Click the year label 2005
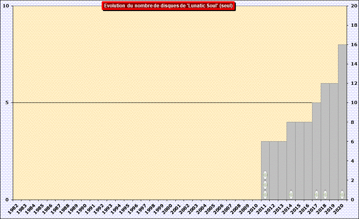The image size is (359, 219). 210,209
